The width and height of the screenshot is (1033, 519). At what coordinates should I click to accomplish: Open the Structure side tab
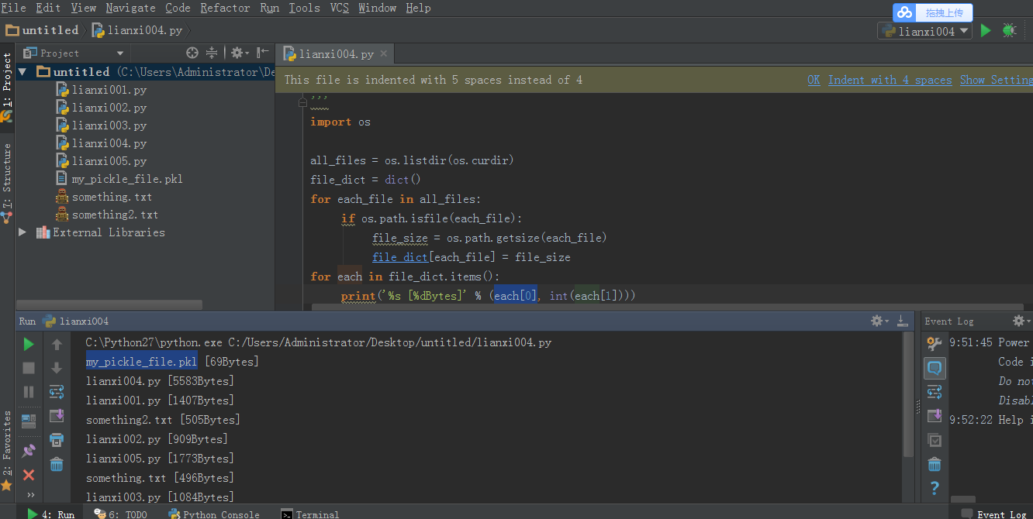click(x=7, y=182)
